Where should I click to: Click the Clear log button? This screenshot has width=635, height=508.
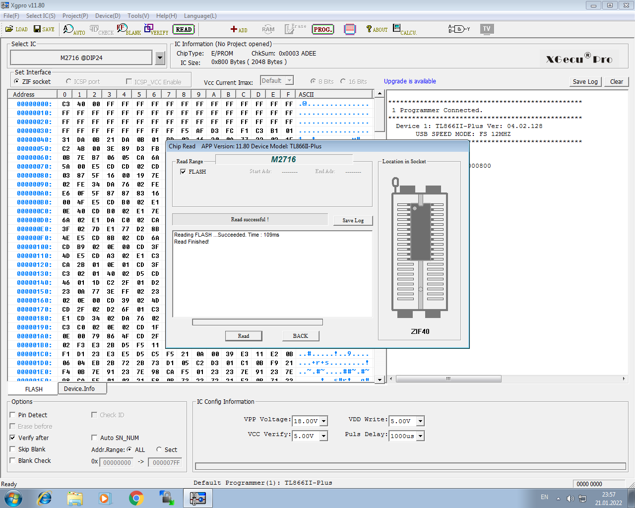point(617,82)
